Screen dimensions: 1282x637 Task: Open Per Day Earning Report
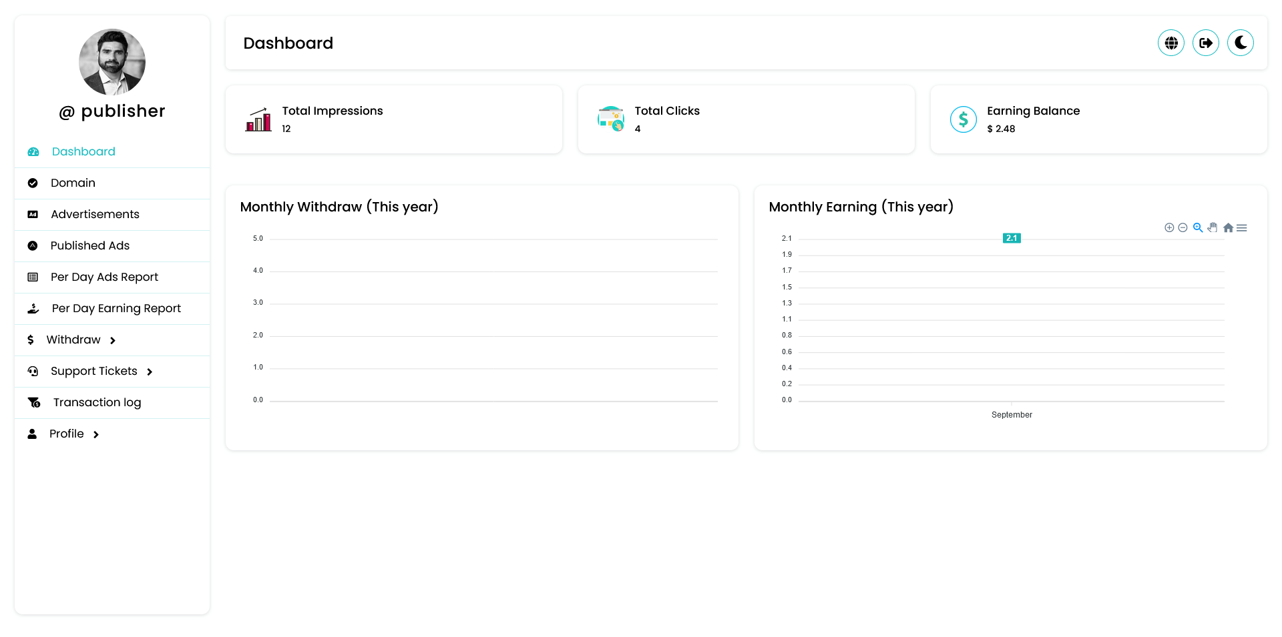tap(116, 309)
